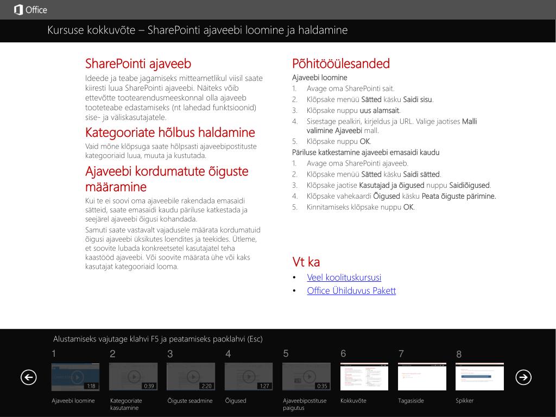Open the Tagasiside slide thumbnail
The image size is (556, 417).
pyautogui.click(x=422, y=377)
